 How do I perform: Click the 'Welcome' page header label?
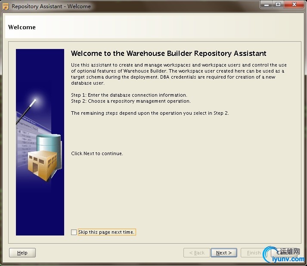click(x=22, y=27)
